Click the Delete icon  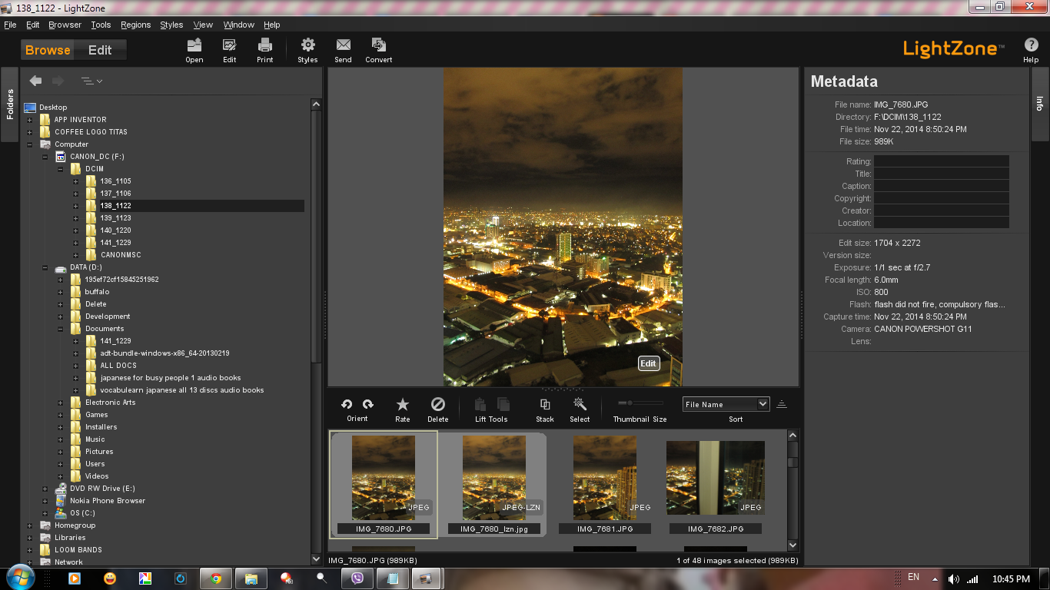437,405
